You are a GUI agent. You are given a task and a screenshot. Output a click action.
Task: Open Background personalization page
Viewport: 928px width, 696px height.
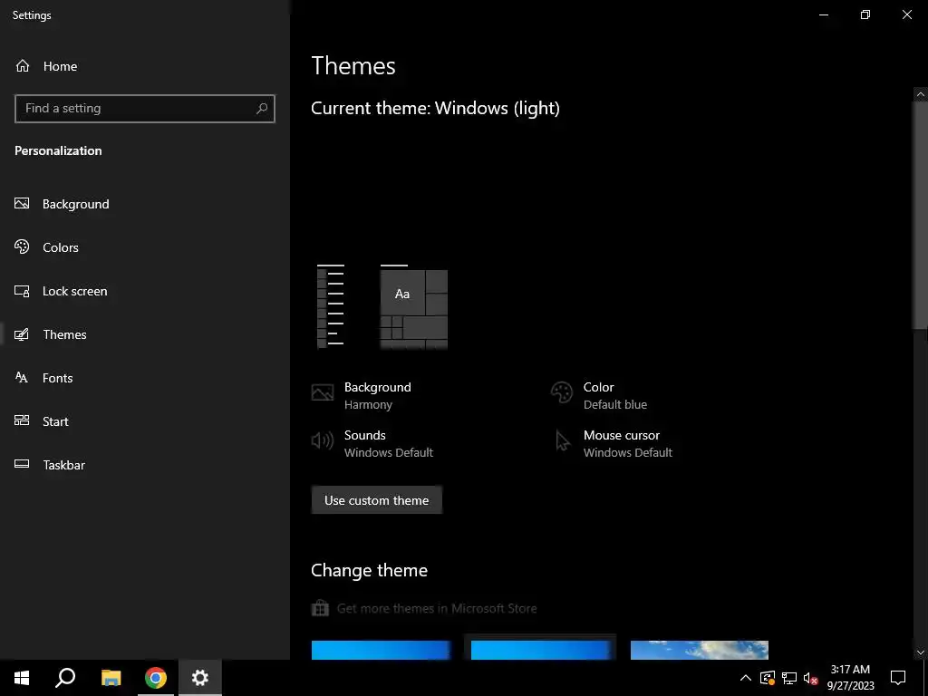tap(145, 204)
